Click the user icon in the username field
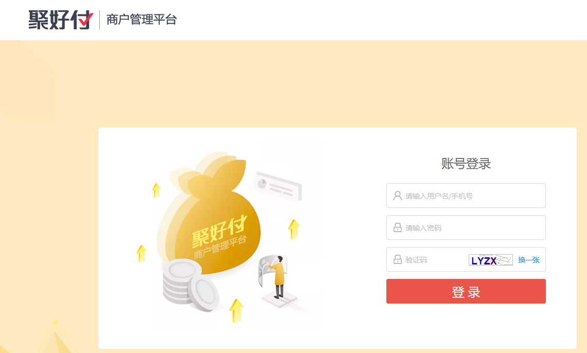 (397, 196)
